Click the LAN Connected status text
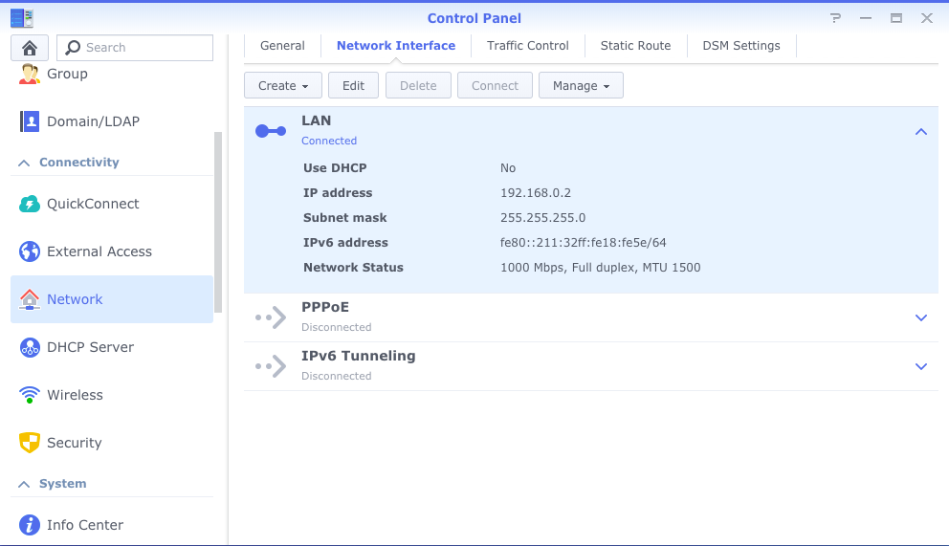Viewport: 949px width, 546px height. coord(329,141)
